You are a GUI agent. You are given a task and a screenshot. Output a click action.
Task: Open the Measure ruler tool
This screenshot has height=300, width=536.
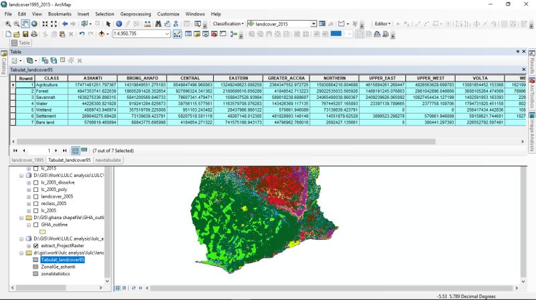[x=147, y=24]
